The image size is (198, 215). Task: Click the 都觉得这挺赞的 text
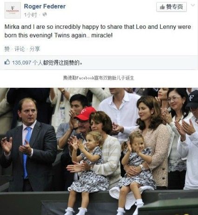click(62, 63)
